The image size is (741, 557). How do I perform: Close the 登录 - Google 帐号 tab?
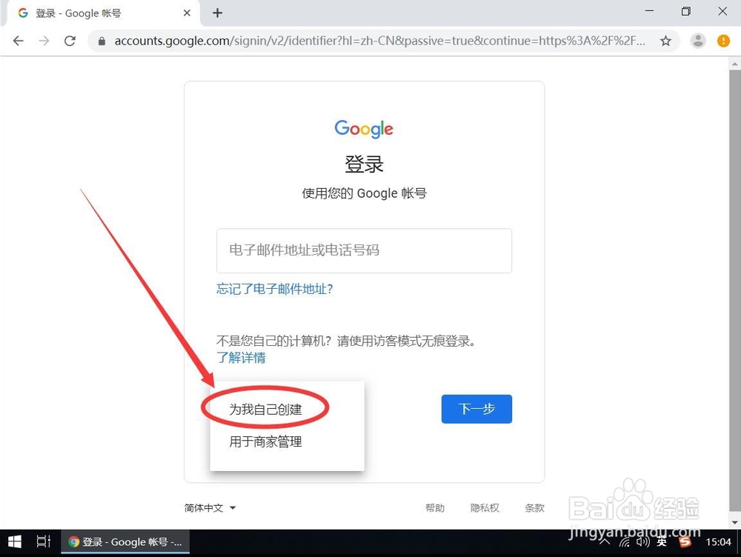click(187, 13)
